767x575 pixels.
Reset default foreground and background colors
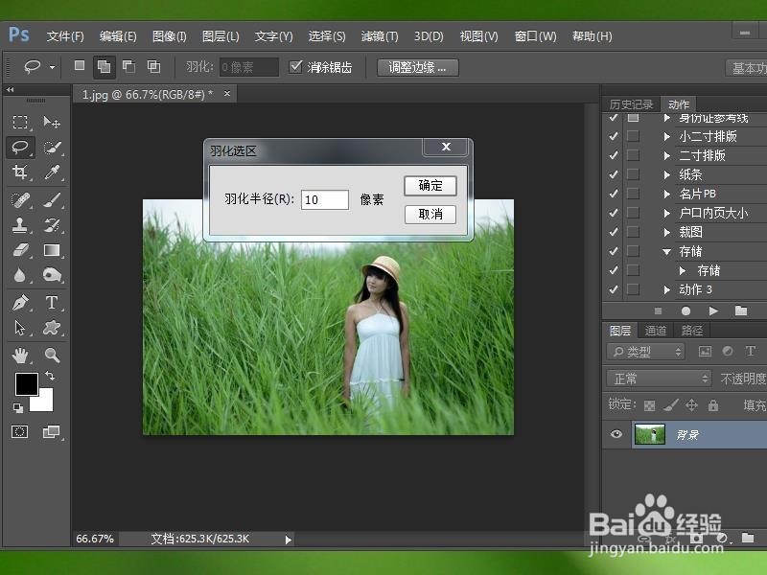18,408
